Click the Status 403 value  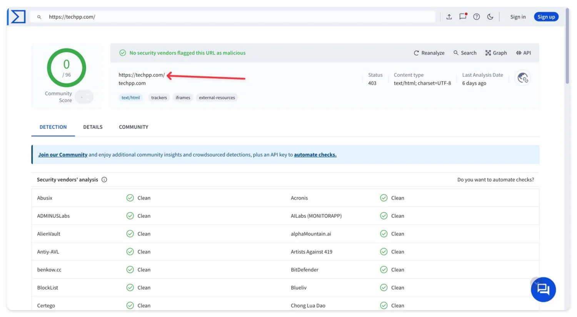pos(372,83)
